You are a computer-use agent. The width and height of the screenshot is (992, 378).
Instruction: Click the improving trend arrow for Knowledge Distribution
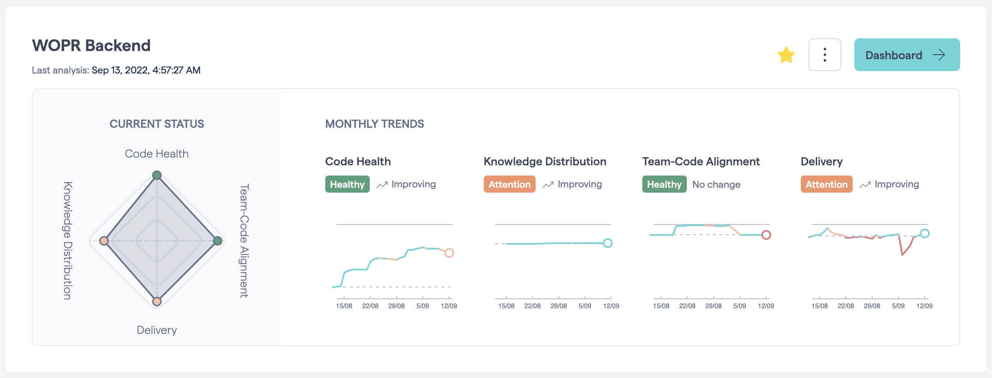tap(548, 185)
